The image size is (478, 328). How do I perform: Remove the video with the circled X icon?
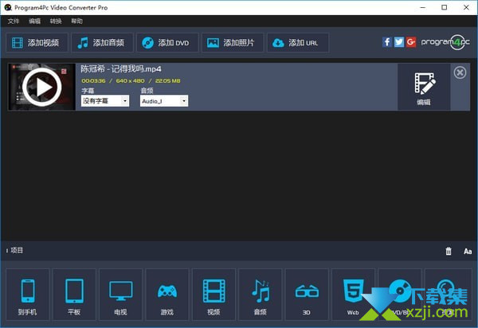pyautogui.click(x=460, y=72)
